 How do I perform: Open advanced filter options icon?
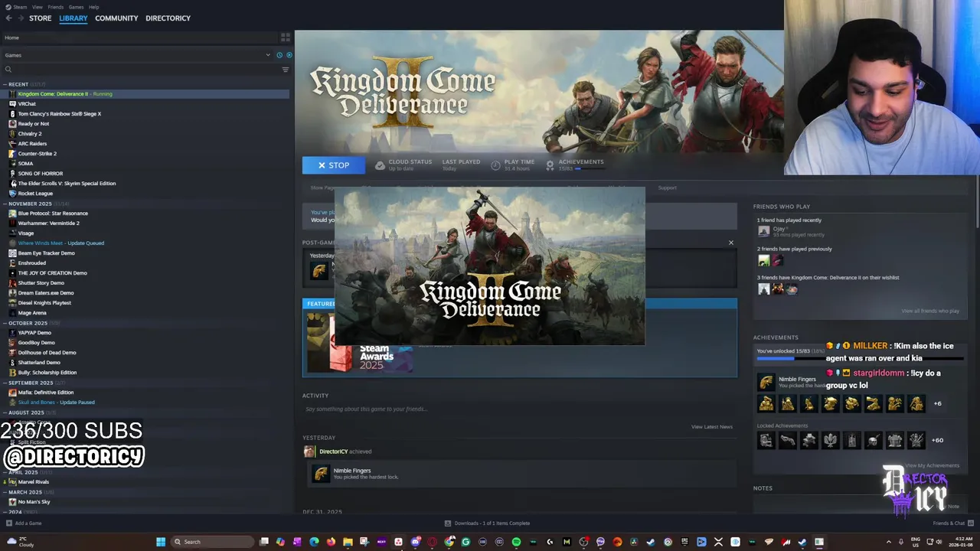click(x=286, y=70)
